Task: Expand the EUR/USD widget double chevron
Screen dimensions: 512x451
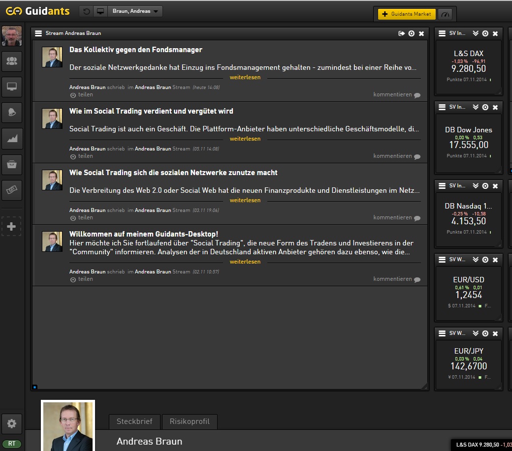Action: click(475, 260)
